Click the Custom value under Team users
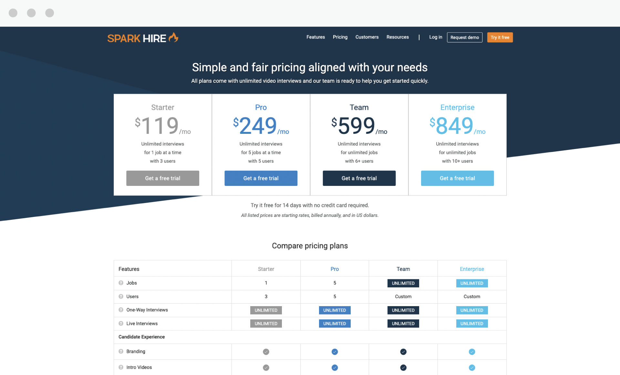 click(x=403, y=296)
